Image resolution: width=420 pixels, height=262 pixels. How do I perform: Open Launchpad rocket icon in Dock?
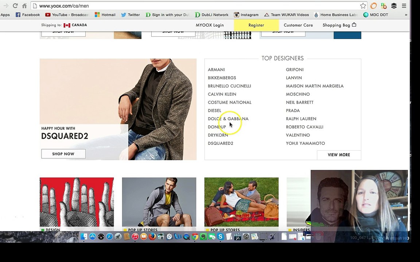pyautogui.click(x=118, y=236)
